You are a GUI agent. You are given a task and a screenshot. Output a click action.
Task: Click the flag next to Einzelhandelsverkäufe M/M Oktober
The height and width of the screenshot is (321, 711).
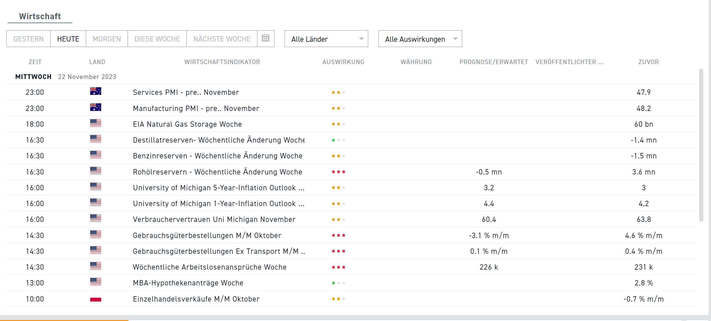point(95,299)
